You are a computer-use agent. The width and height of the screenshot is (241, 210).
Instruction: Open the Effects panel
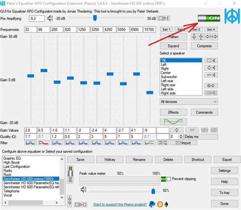coord(173,112)
